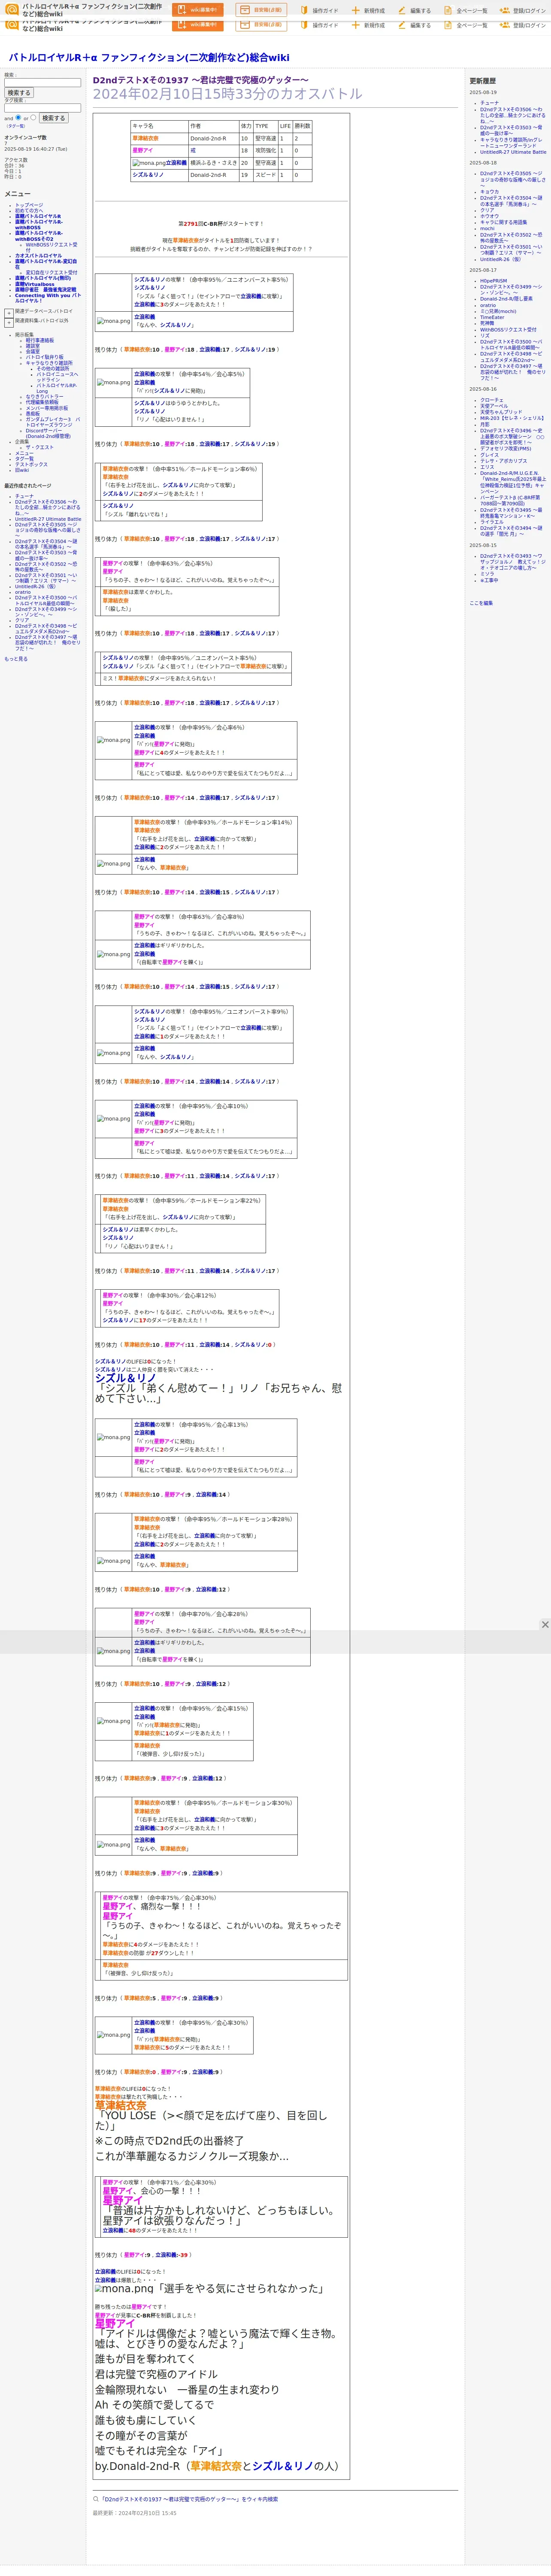The width and height of the screenshot is (551, 2576).
Task: Open 会議室 under 掲示板集
Action: click(x=33, y=351)
